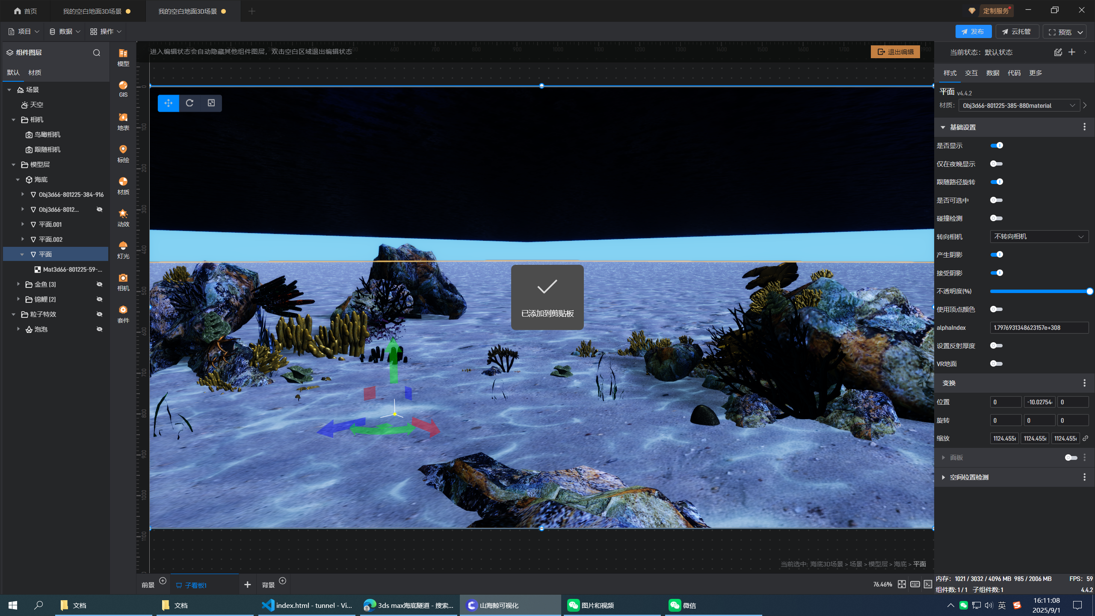
Task: Open Windows Start menu
Action: click(13, 605)
